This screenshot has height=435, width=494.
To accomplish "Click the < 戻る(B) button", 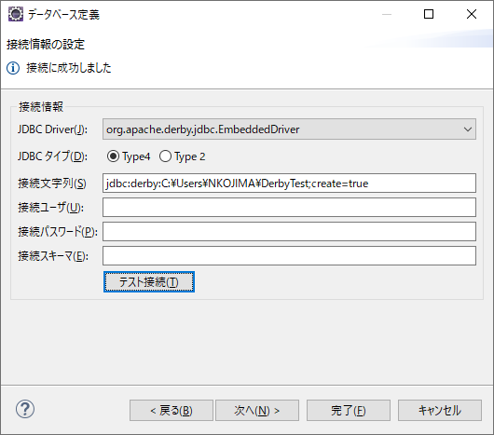I will 172,411.
